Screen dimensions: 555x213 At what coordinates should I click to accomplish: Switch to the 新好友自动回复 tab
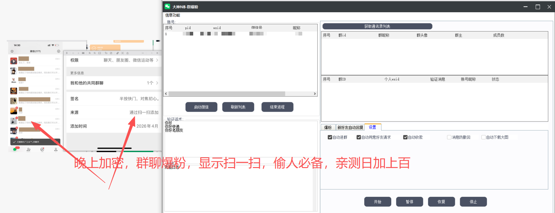click(x=350, y=127)
